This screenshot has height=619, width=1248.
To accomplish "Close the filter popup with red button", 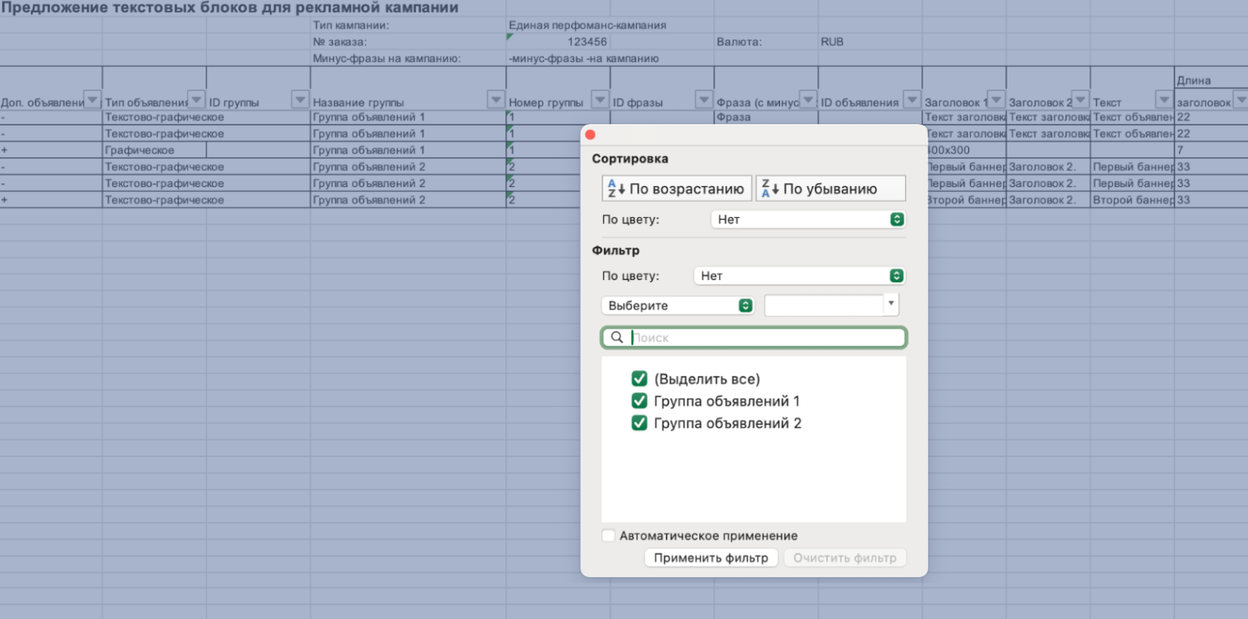I will pyautogui.click(x=591, y=135).
